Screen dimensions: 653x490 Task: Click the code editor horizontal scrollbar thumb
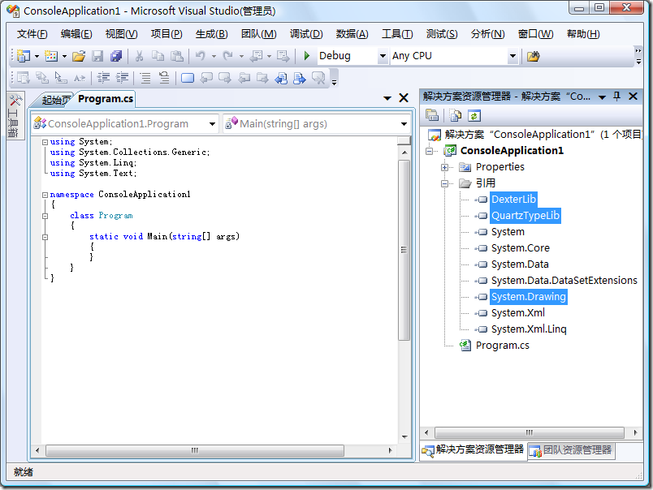coord(195,450)
